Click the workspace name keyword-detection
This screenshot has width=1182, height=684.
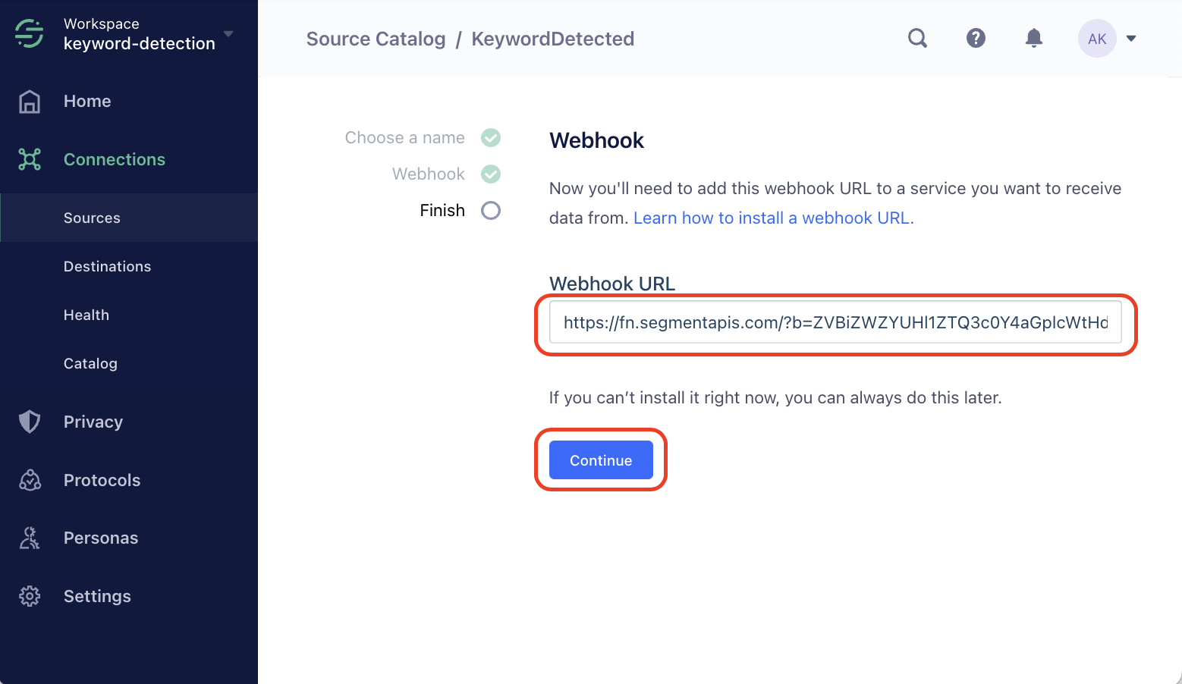[140, 44]
